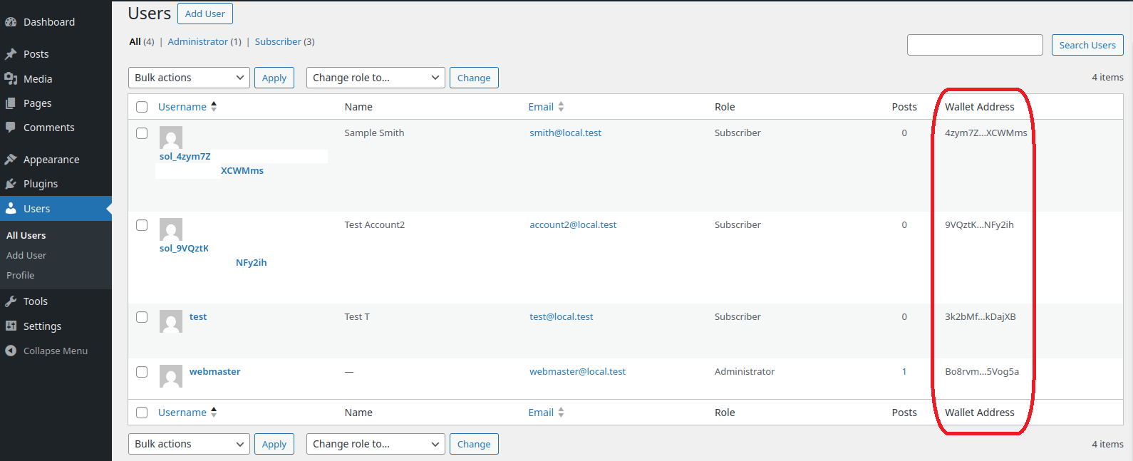Click the Posts pushpin icon
This screenshot has height=461, width=1133.
tap(11, 54)
